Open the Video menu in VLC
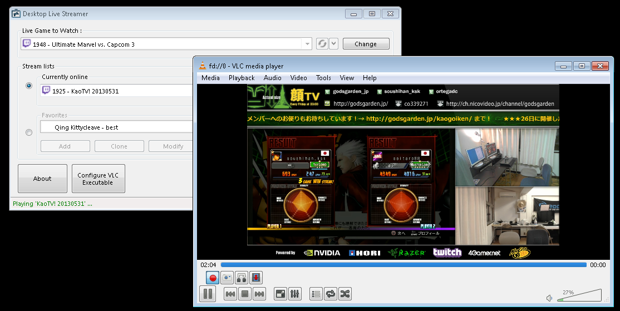The image size is (620, 311). tap(298, 78)
